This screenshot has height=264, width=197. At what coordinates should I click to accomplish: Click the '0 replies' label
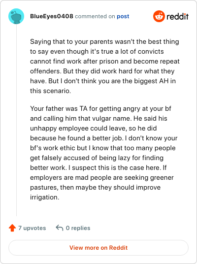(x=78, y=228)
